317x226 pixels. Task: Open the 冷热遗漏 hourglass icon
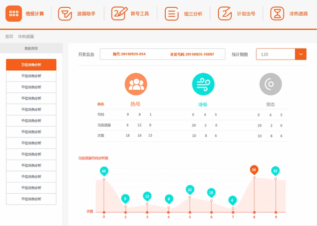pyautogui.click(x=277, y=14)
